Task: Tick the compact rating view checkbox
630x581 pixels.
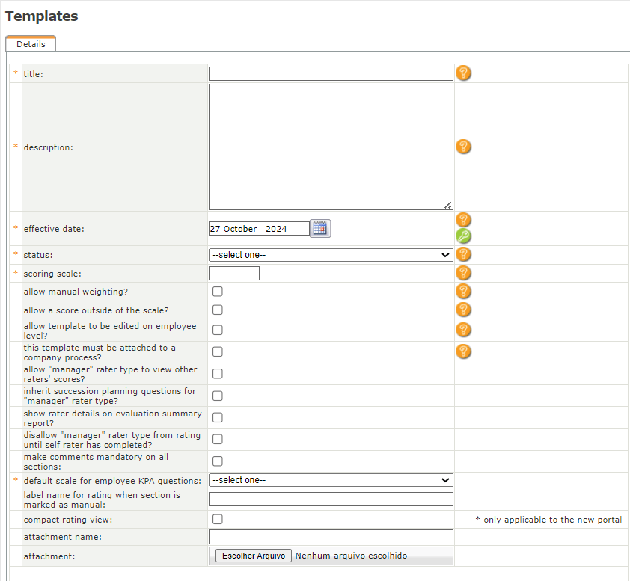Action: [218, 519]
